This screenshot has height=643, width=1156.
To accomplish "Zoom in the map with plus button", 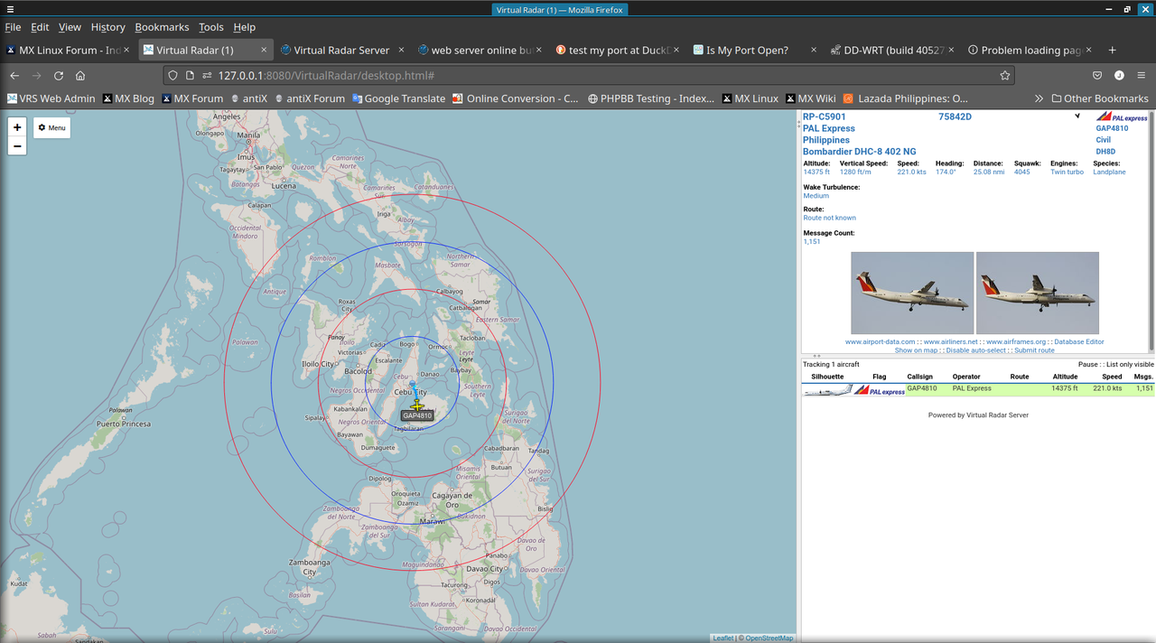I will tap(17, 127).
